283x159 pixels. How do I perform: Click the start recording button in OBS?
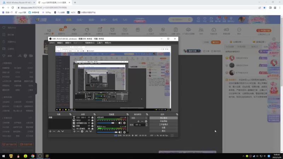pyautogui.click(x=163, y=121)
